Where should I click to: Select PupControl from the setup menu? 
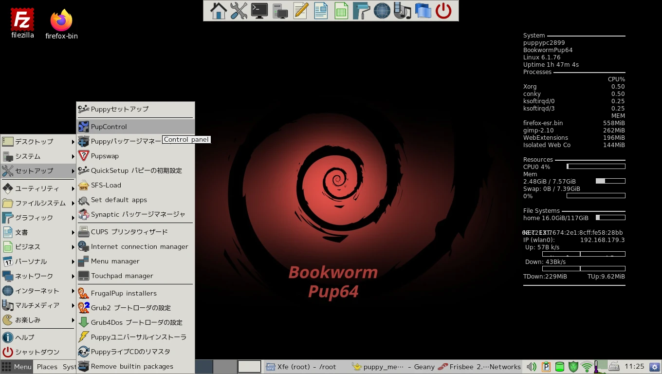[x=109, y=127]
